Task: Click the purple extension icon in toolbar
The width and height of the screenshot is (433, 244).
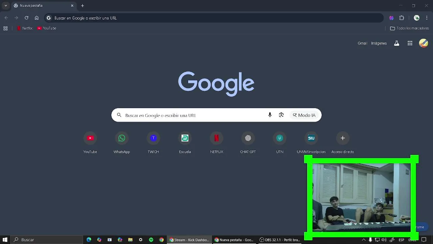Action: [x=391, y=18]
